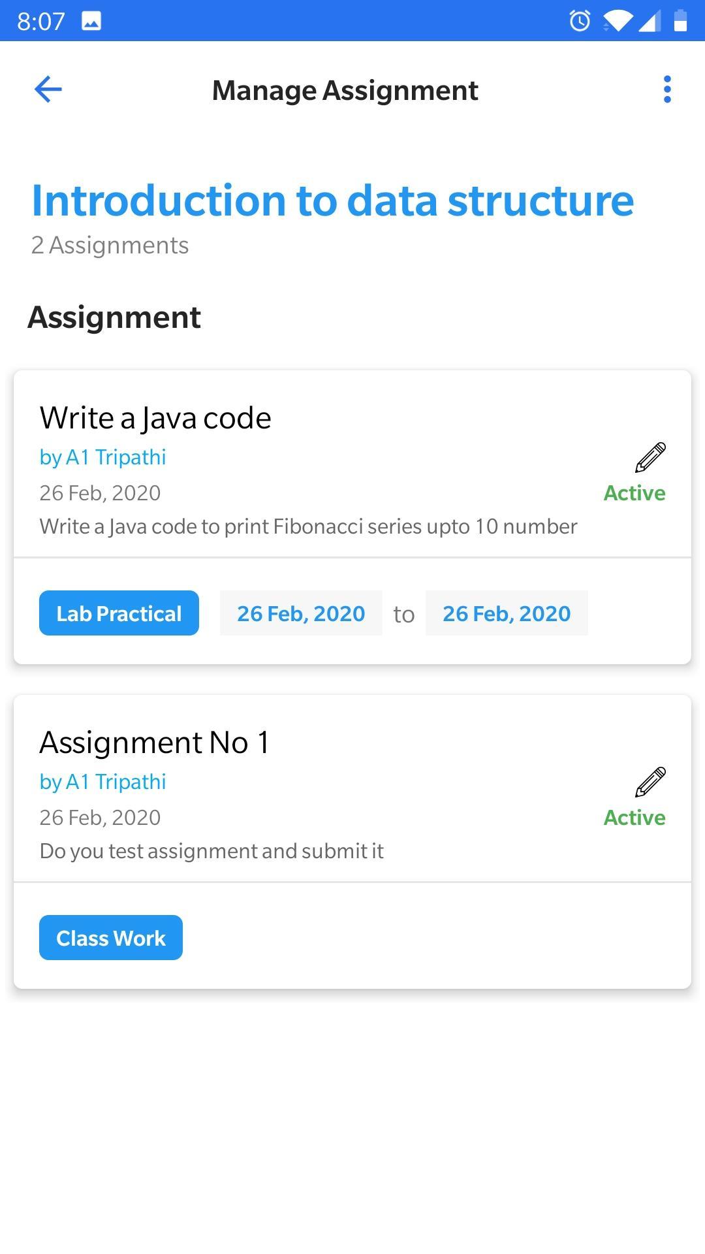The height and width of the screenshot is (1254, 705).
Task: Tap the Fibonacci series description text
Action: (x=308, y=526)
